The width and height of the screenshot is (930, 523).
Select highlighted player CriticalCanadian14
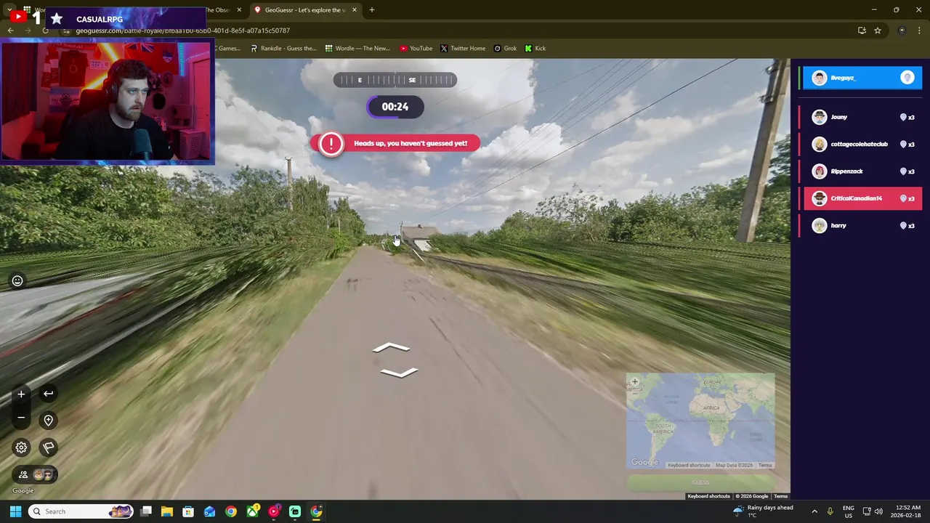click(x=862, y=198)
